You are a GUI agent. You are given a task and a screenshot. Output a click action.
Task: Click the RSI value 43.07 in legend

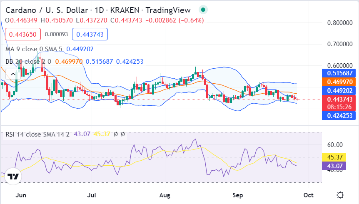click(x=82, y=134)
